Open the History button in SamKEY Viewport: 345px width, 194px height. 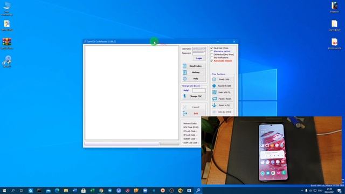[x=194, y=72]
